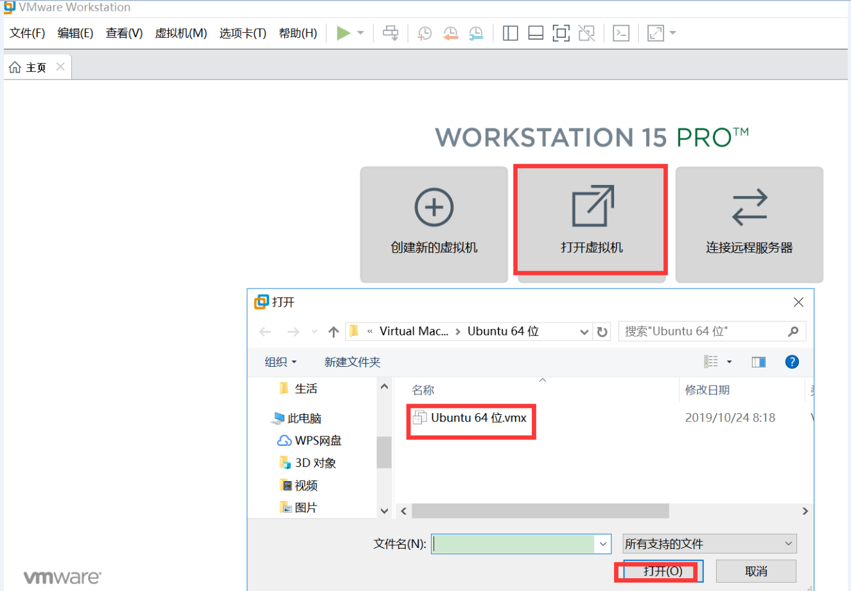Toggle the thumbnail bar view icon

[x=536, y=33]
